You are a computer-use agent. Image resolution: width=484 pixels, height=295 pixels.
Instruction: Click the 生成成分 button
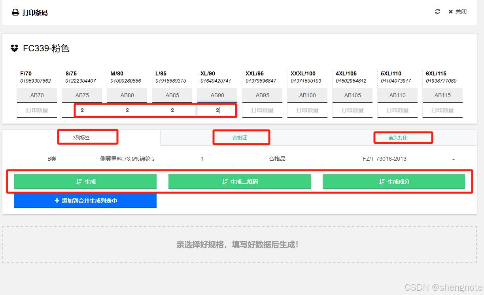tap(394, 182)
